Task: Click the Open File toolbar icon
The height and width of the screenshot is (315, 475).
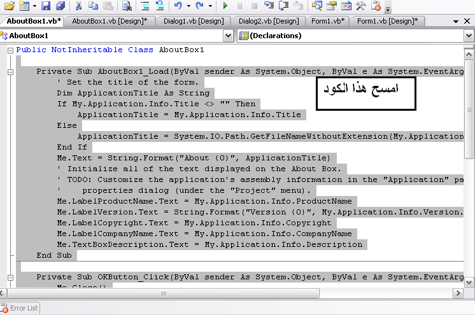Action: (x=9, y=6)
